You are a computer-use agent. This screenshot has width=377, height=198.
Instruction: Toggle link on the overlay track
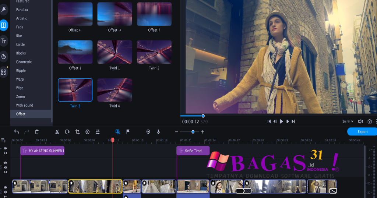(x=5, y=172)
